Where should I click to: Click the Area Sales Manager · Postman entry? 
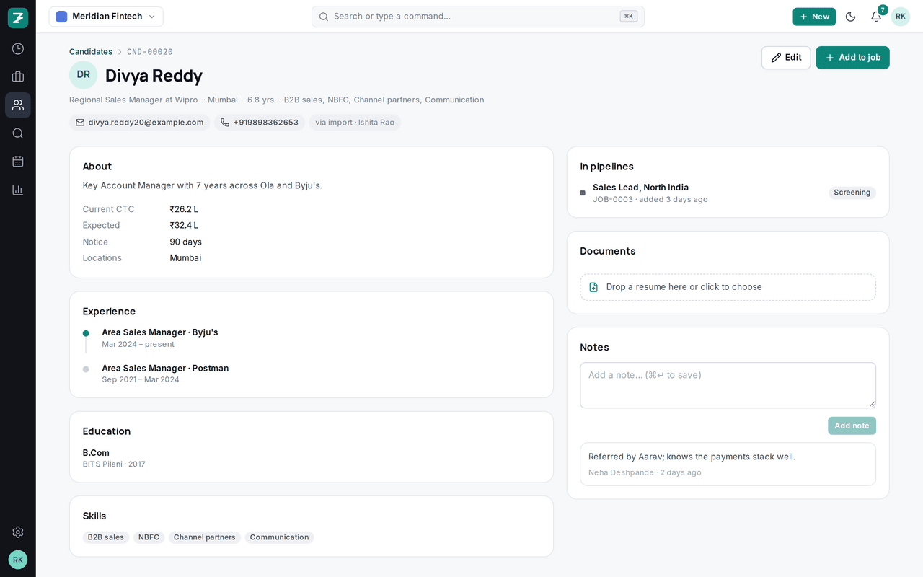click(x=165, y=374)
